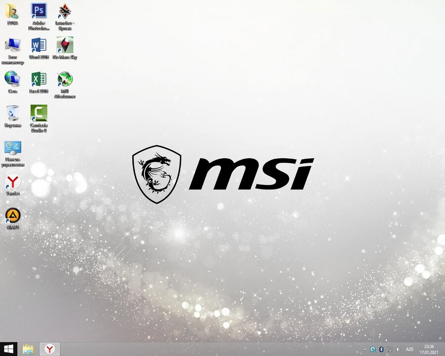Open the Windows Start button
This screenshot has height=356, width=445.
coord(8,349)
